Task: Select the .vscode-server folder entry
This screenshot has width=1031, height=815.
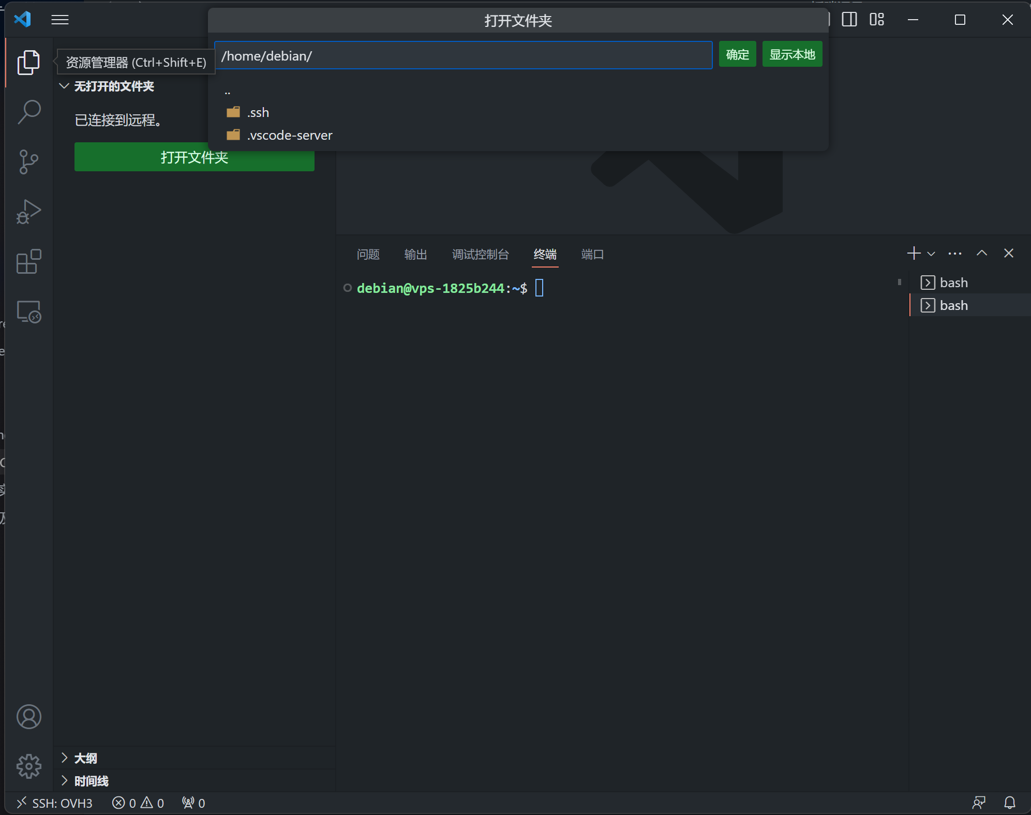Action: point(289,135)
